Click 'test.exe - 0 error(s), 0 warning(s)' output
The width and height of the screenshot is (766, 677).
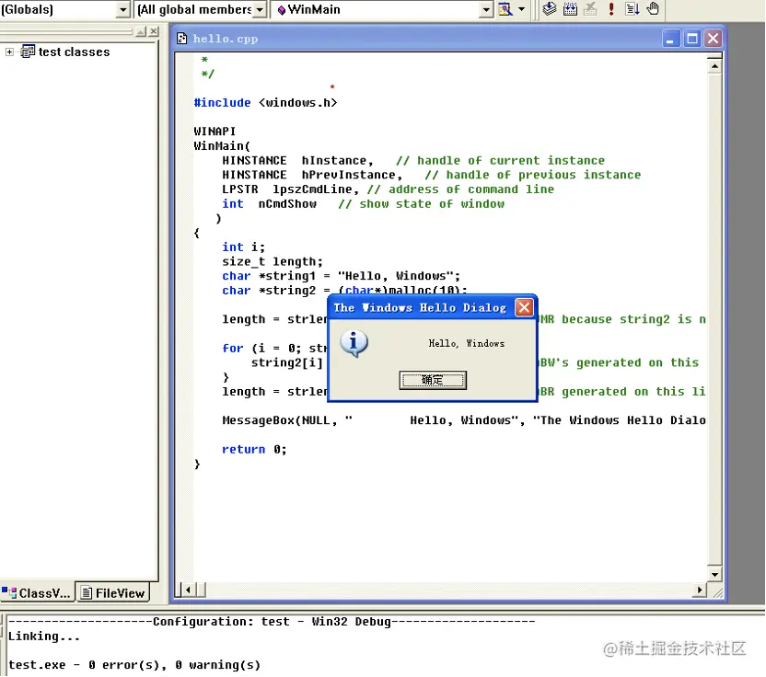[134, 665]
